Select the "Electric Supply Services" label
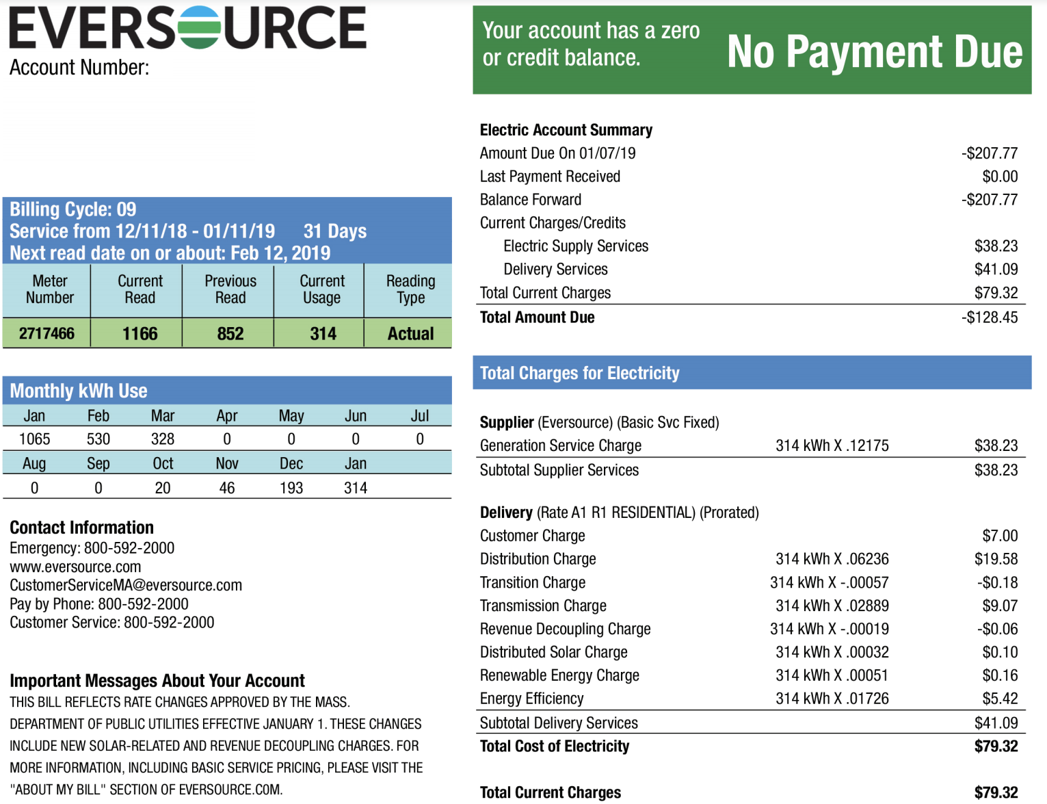Screen dimensions: 1047x804 [x=576, y=246]
